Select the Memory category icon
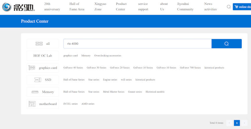This screenshot has height=129, width=251. click(x=35, y=92)
